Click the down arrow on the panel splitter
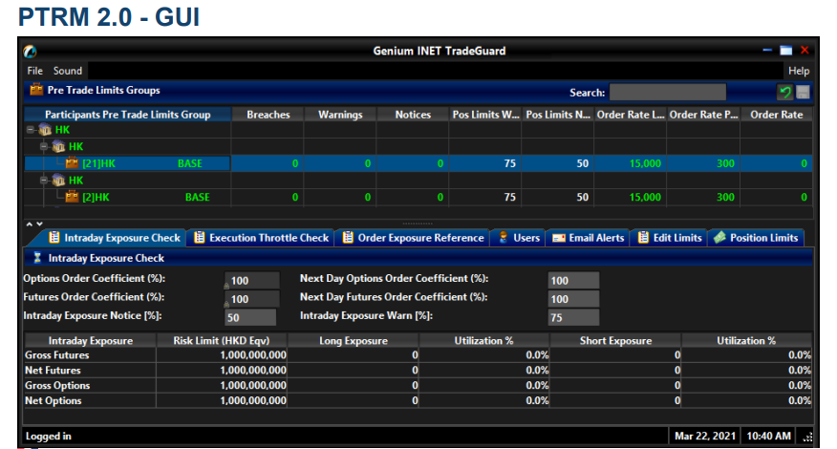The height and width of the screenshot is (449, 837). pyautogui.click(x=39, y=224)
